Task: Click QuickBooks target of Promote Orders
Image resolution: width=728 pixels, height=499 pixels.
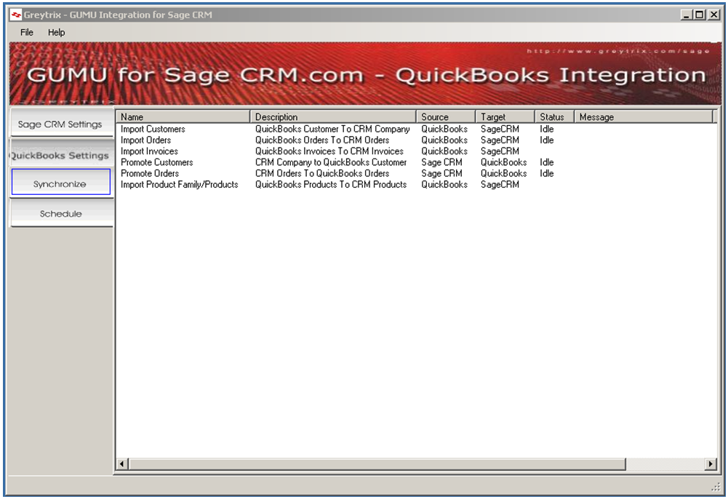Action: [x=504, y=174]
